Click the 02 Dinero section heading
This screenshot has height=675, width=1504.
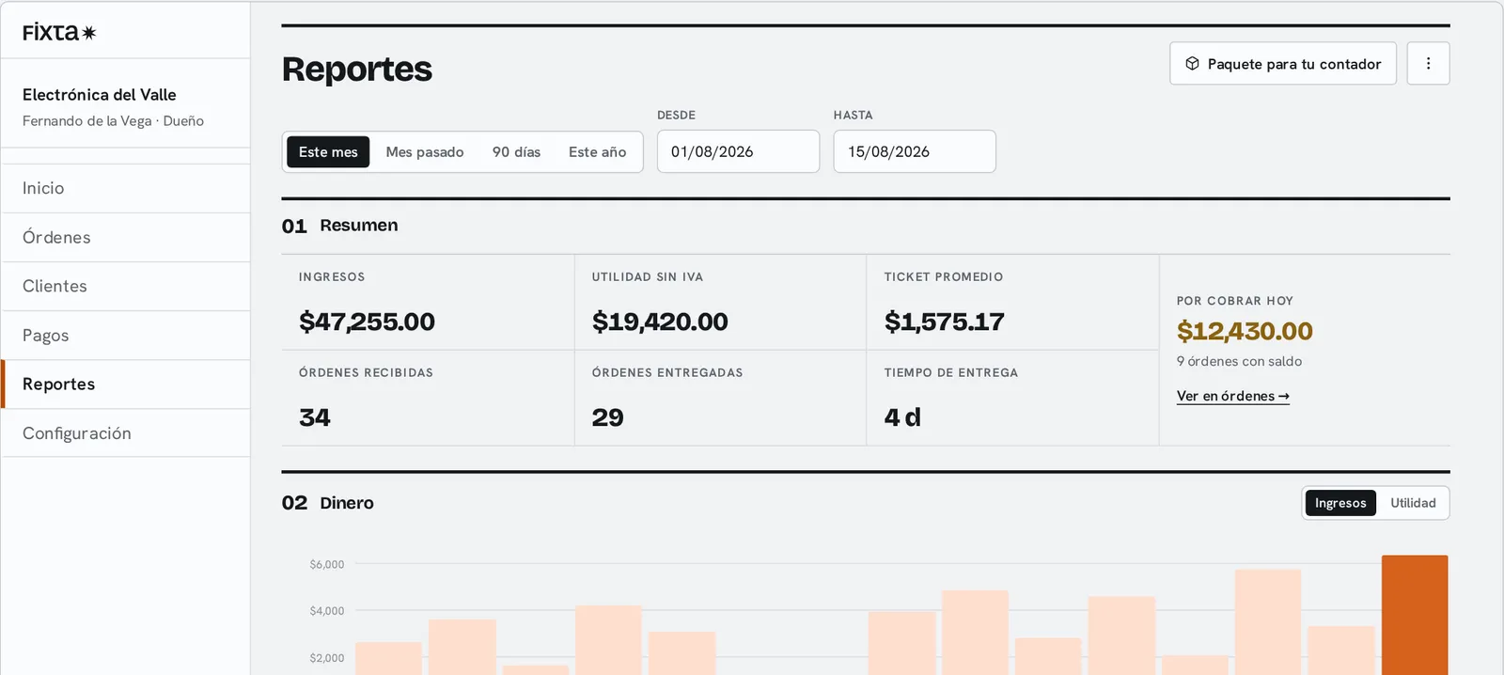tap(328, 503)
